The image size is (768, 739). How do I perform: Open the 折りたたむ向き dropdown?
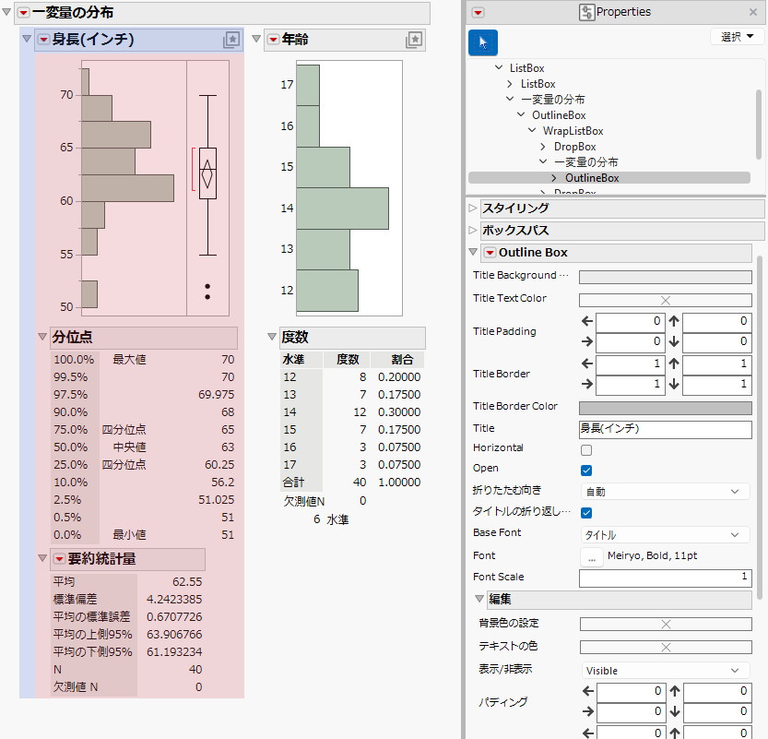click(665, 492)
